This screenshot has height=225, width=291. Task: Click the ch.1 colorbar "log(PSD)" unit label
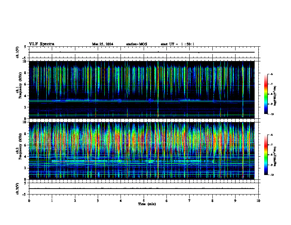tap(275, 96)
